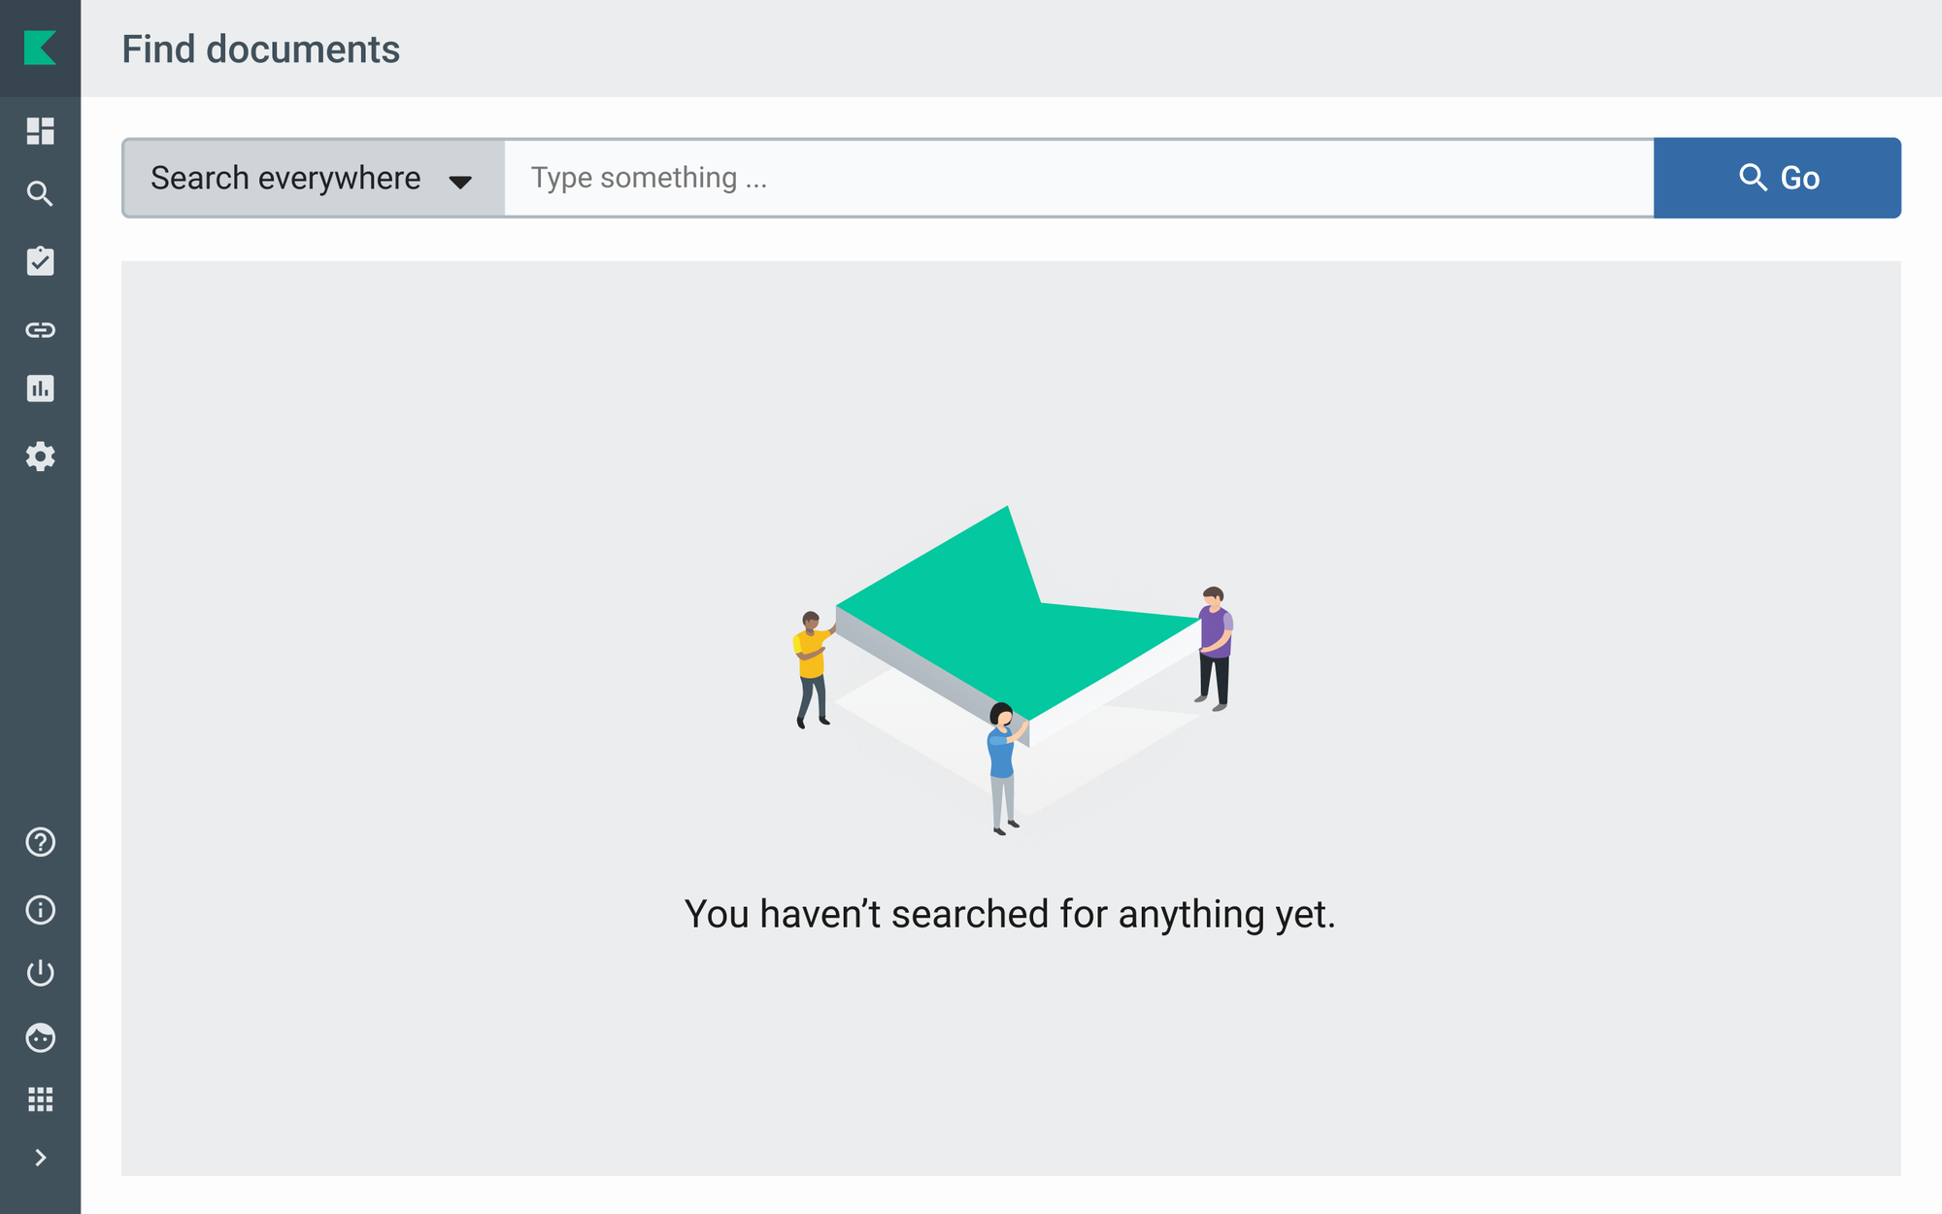The height and width of the screenshot is (1214, 1942).
Task: Open the user face profile icon
Action: tap(40, 1038)
